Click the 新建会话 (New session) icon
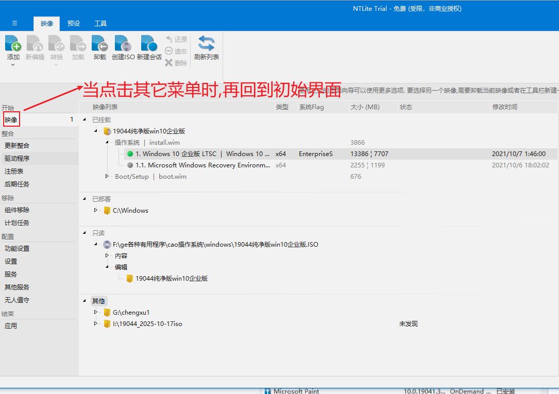This screenshot has width=559, height=394. pos(149,44)
